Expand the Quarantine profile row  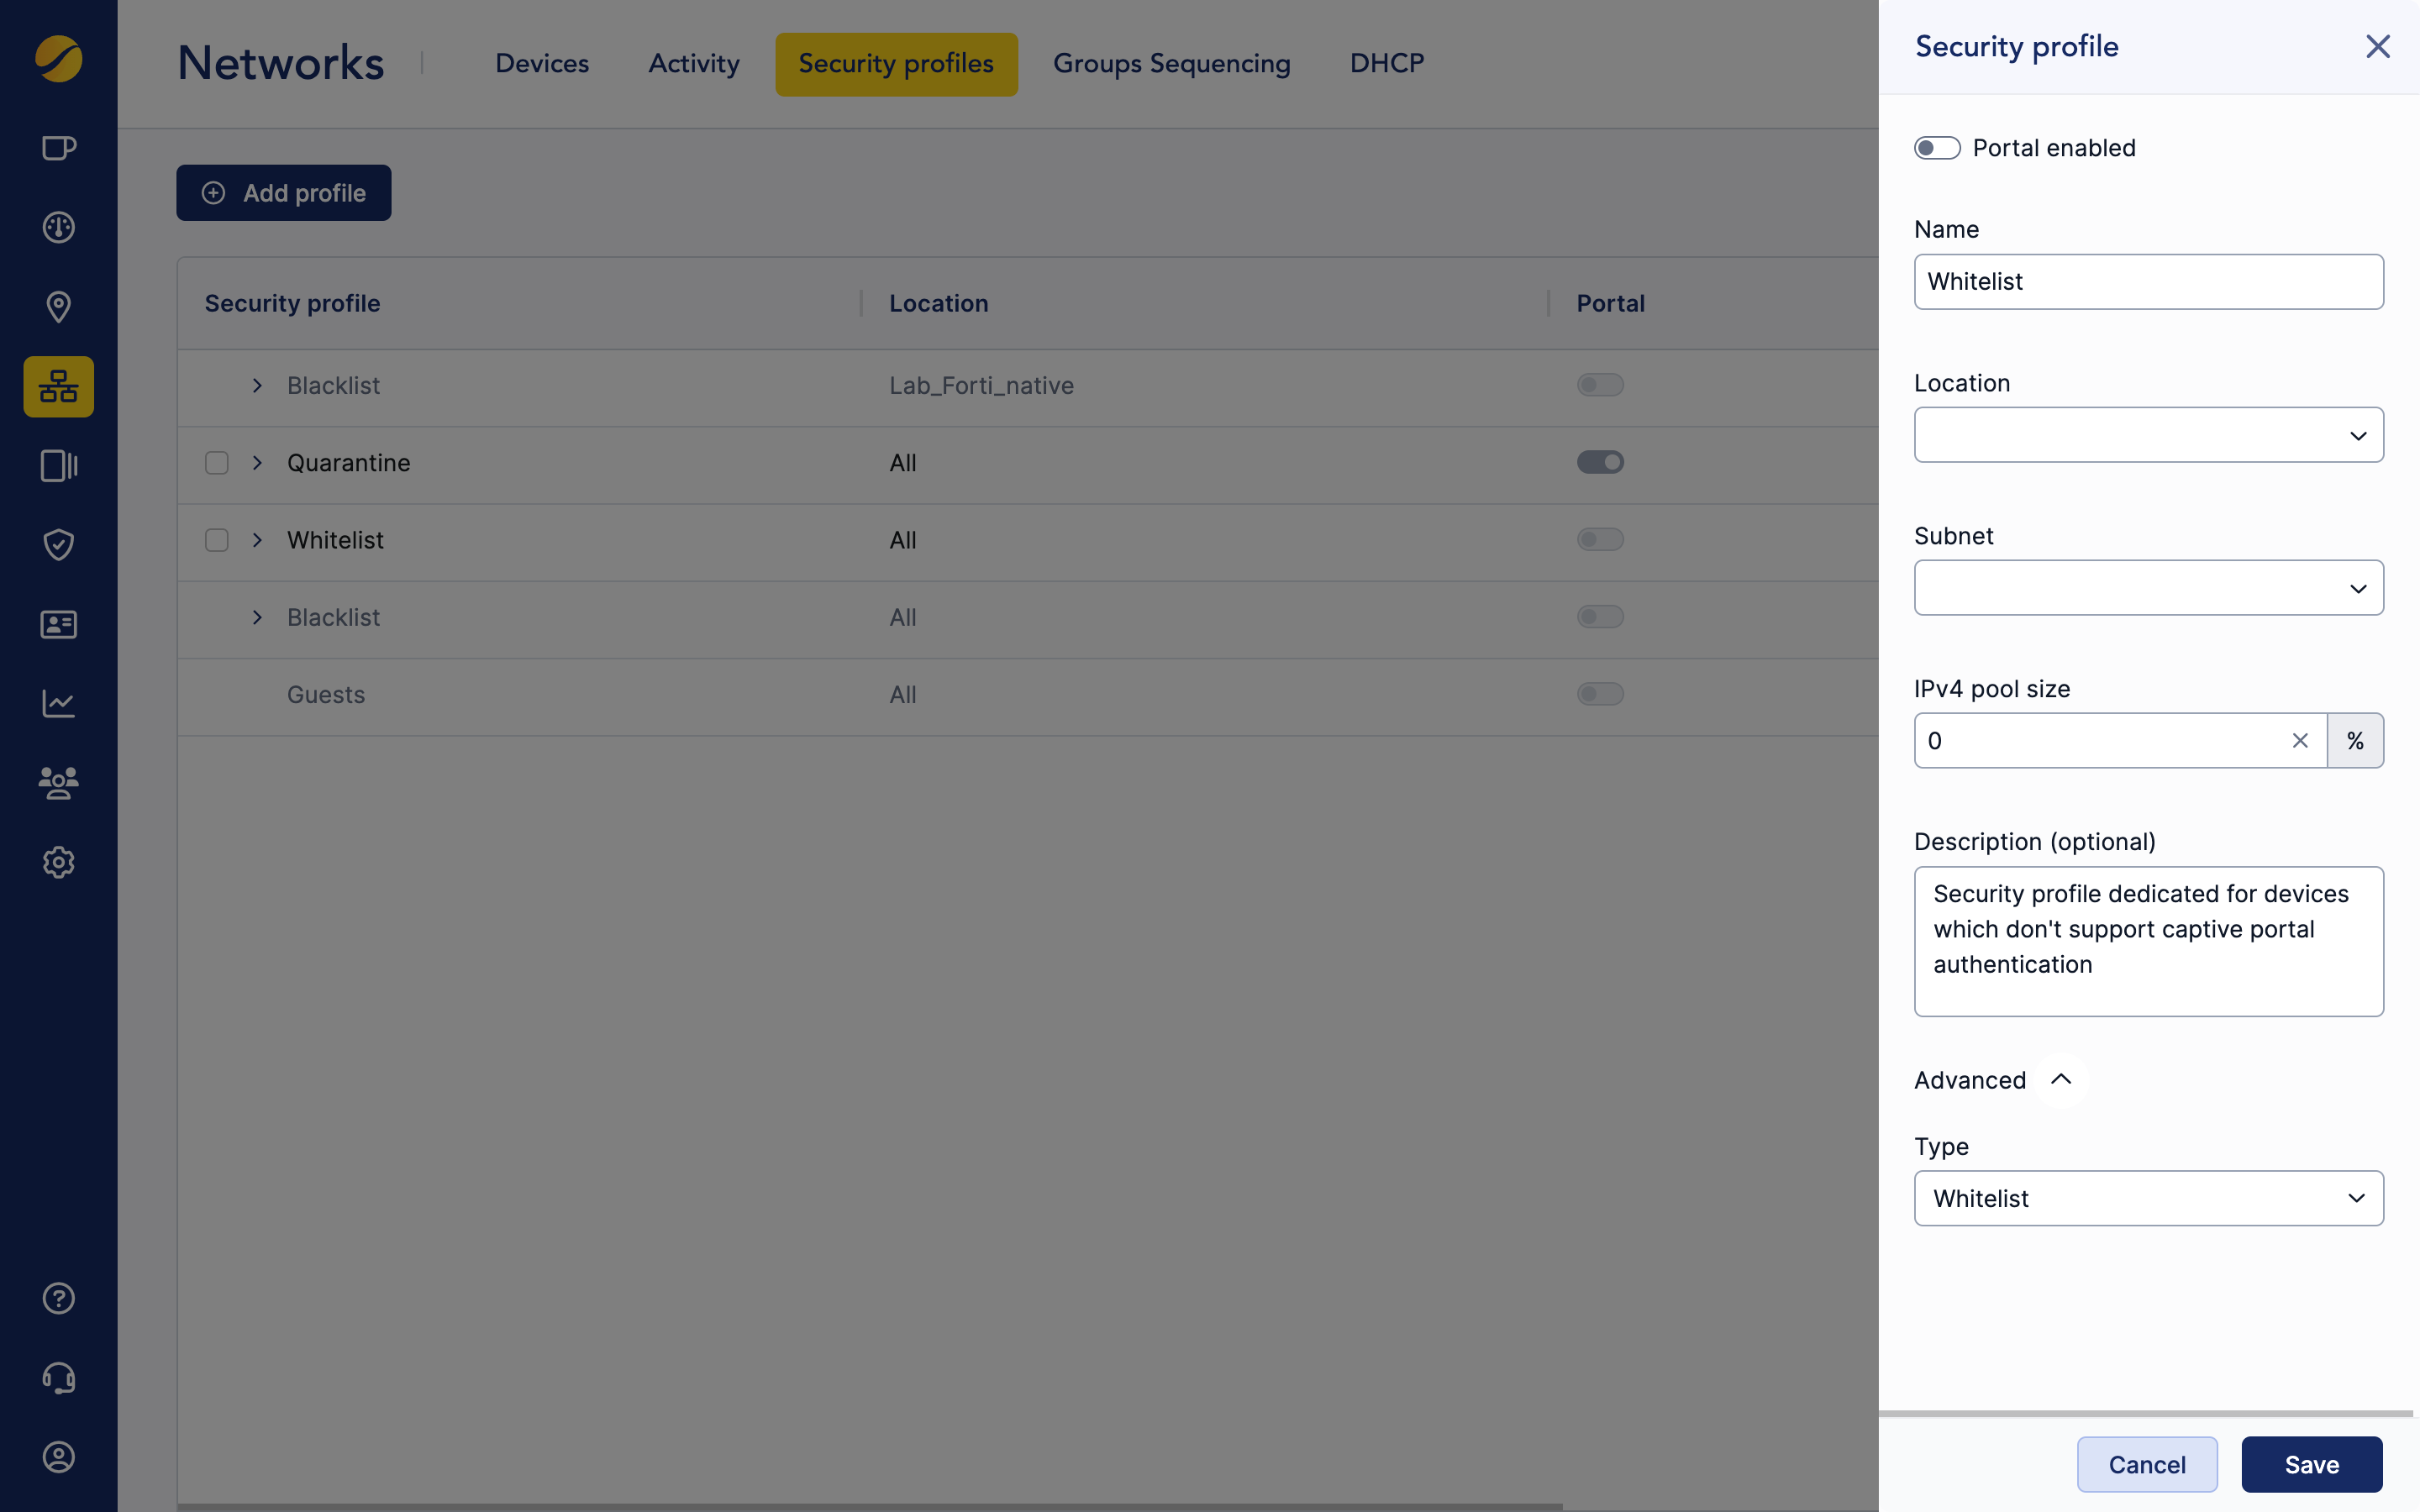pos(257,462)
